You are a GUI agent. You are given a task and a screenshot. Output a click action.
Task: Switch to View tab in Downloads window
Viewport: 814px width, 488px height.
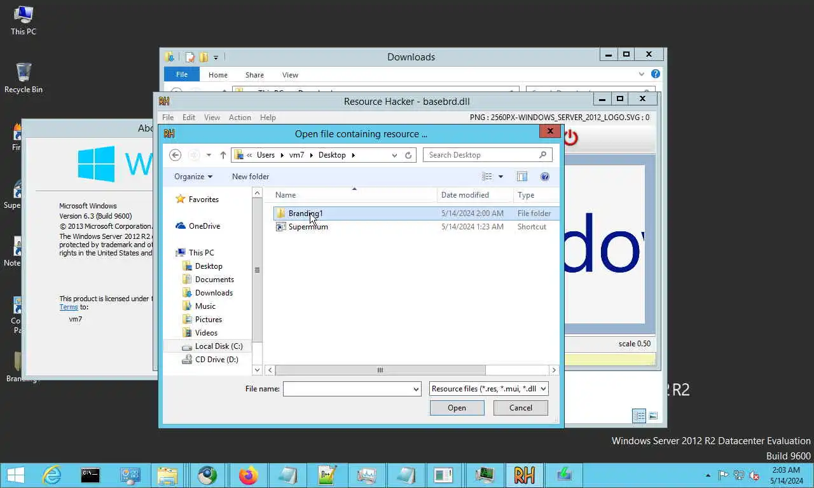[290, 75]
